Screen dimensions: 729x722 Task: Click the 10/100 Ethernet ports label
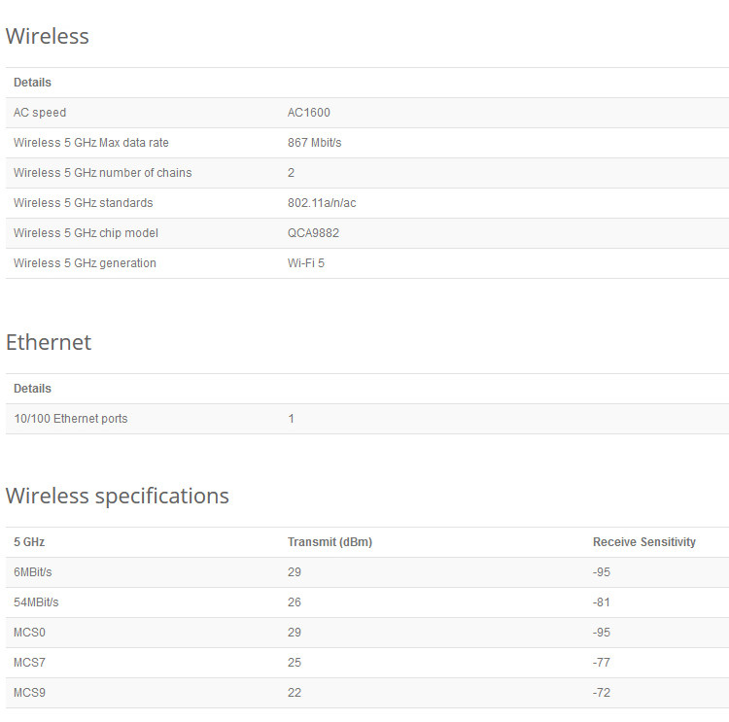click(71, 419)
